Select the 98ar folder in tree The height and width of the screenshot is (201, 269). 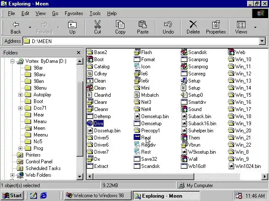point(34,68)
